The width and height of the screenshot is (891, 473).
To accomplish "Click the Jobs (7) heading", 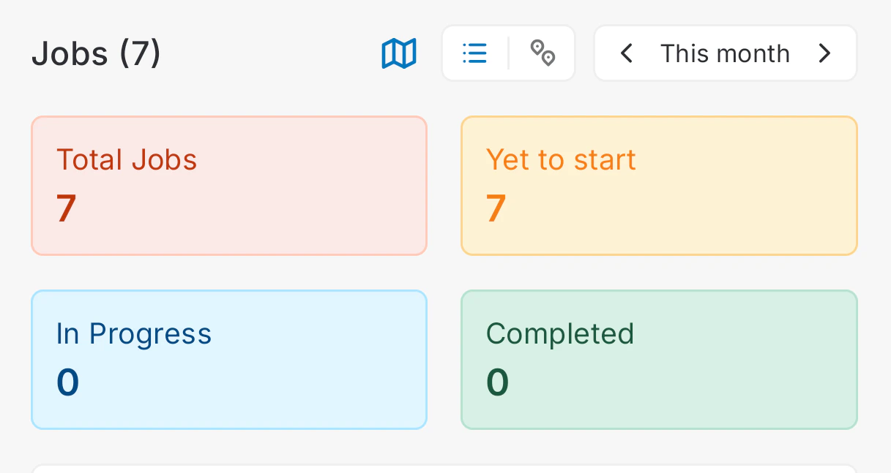I will 96,54.
